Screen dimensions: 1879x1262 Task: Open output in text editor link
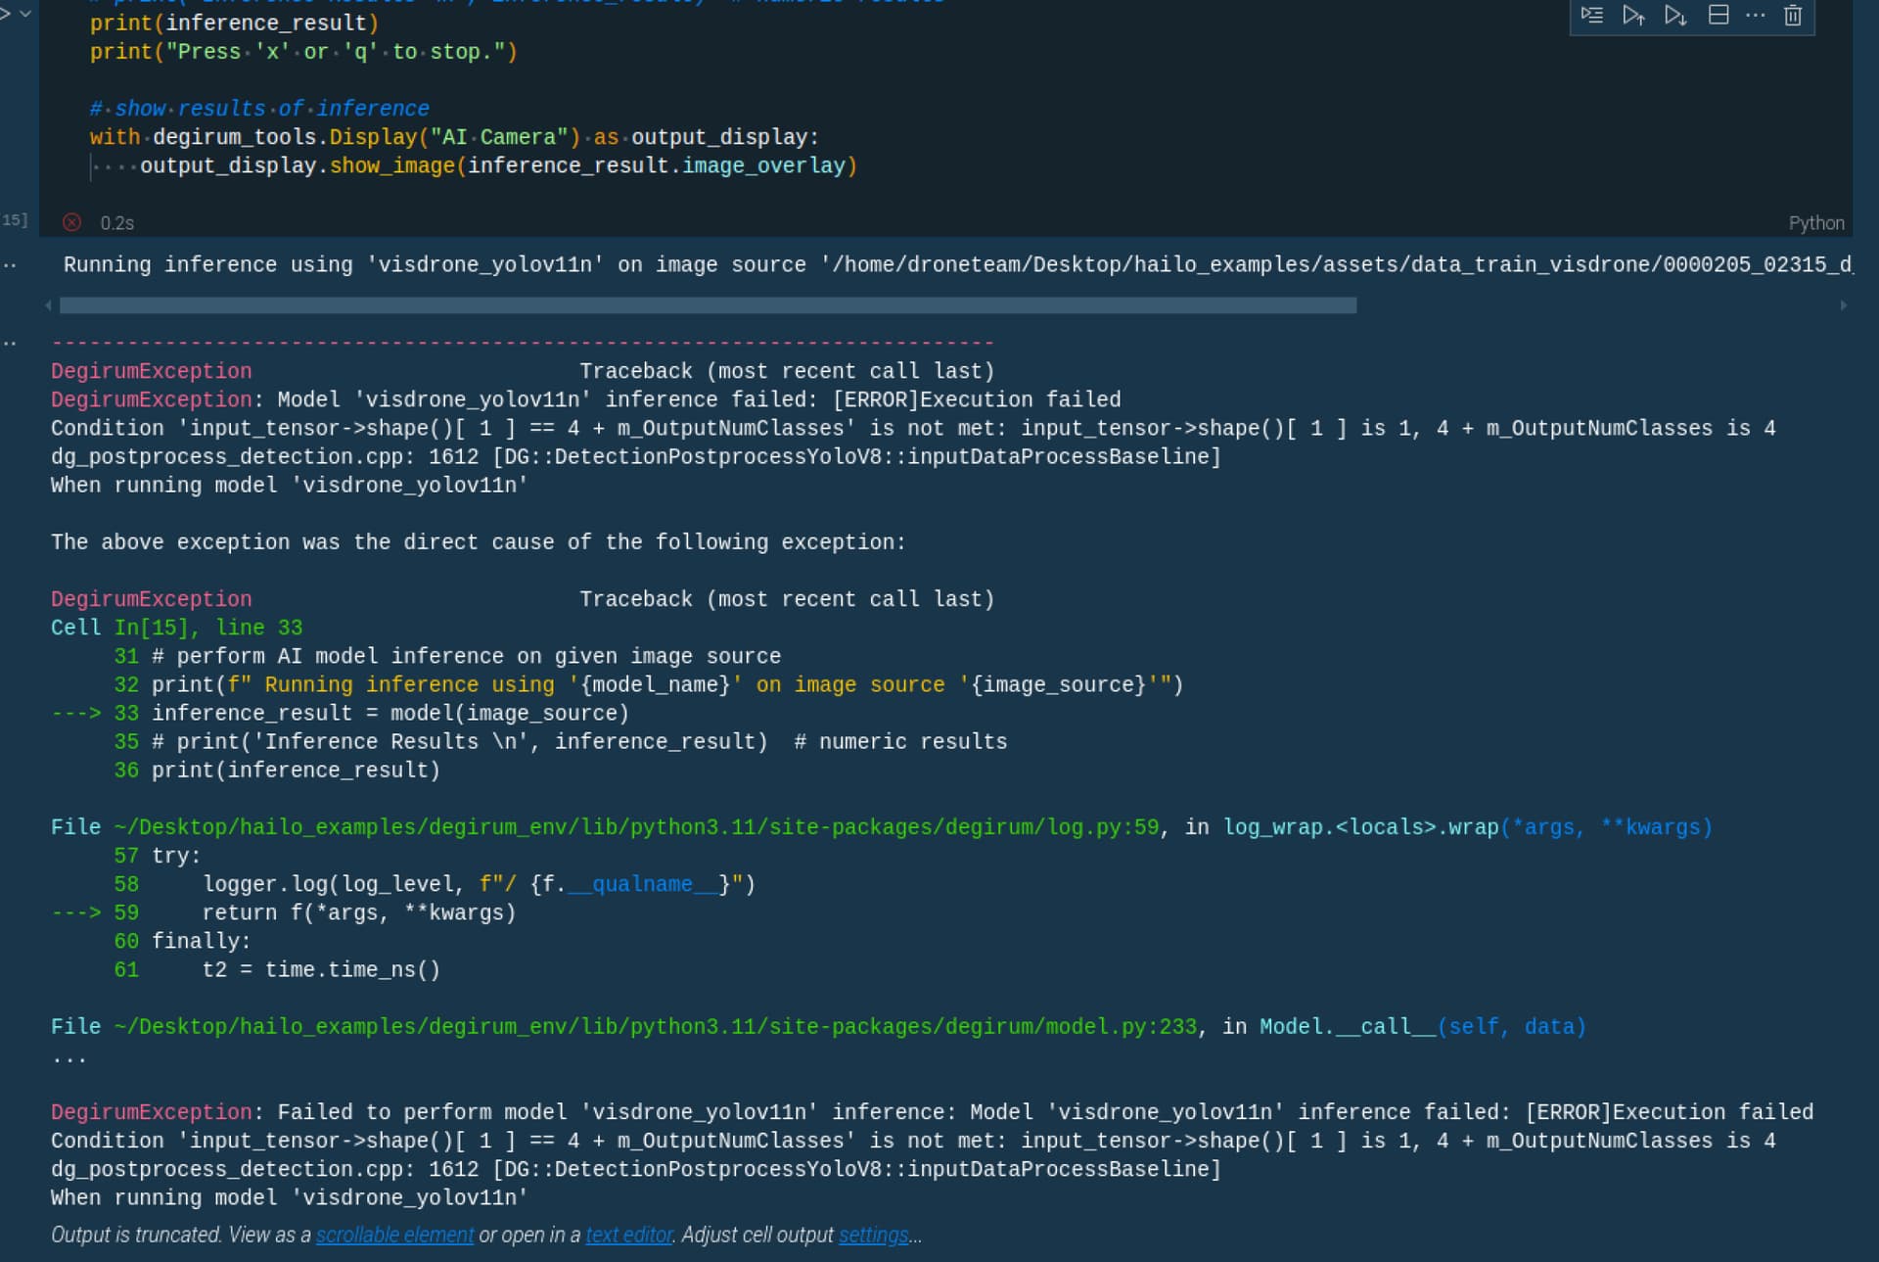coord(629,1235)
